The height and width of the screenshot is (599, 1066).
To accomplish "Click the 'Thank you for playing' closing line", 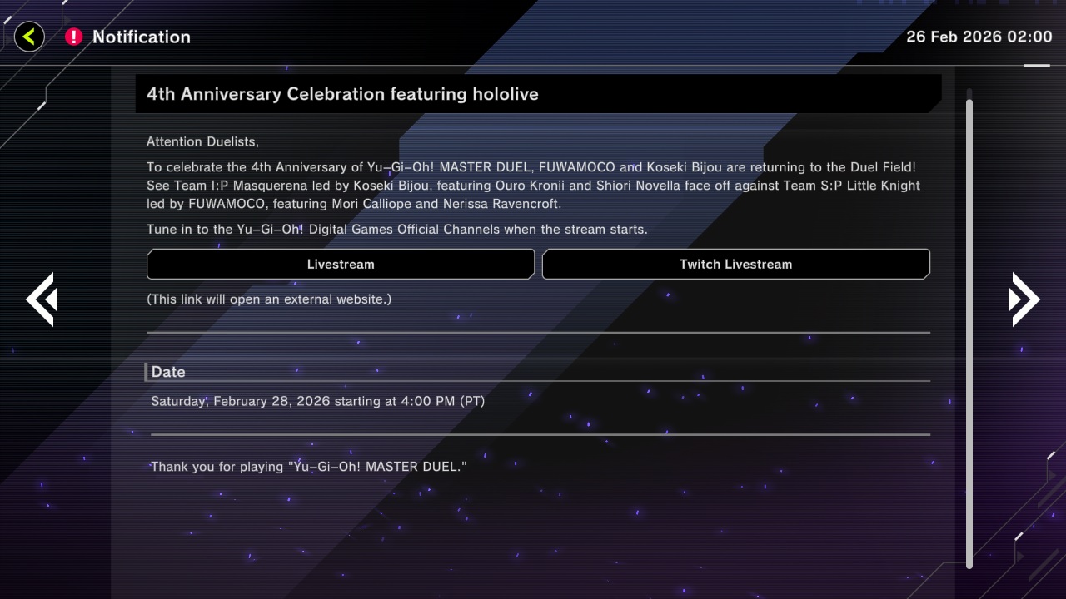I will [308, 467].
